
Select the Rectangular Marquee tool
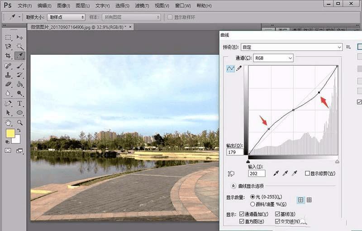[8, 37]
